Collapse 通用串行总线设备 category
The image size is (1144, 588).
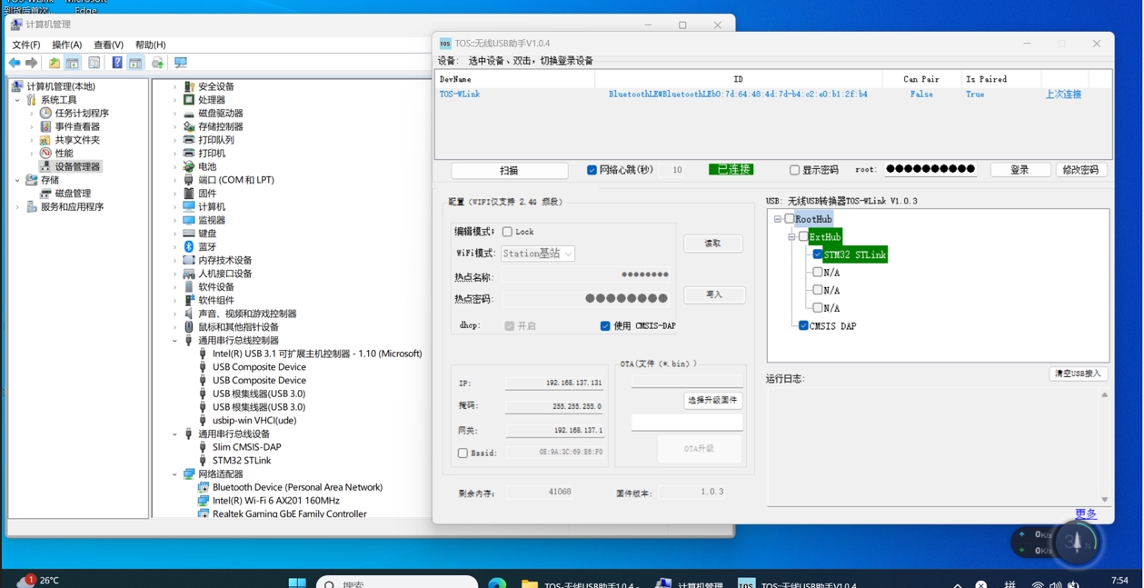click(x=175, y=434)
